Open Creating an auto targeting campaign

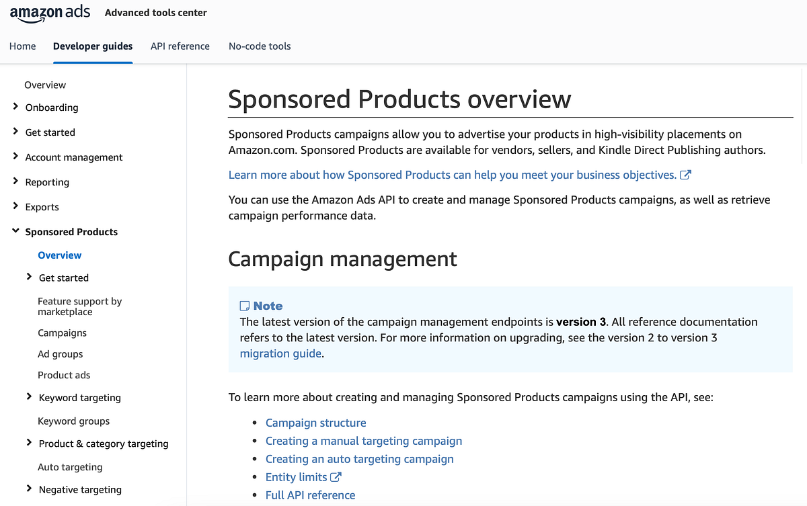359,458
